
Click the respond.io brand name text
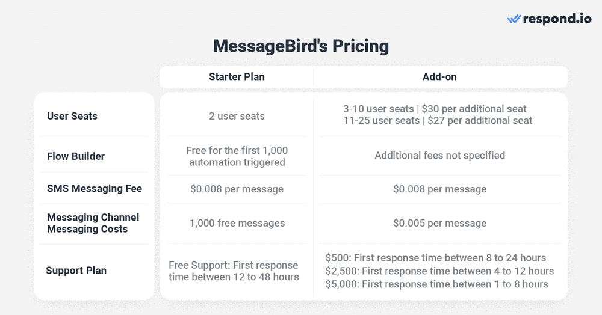[x=557, y=19]
